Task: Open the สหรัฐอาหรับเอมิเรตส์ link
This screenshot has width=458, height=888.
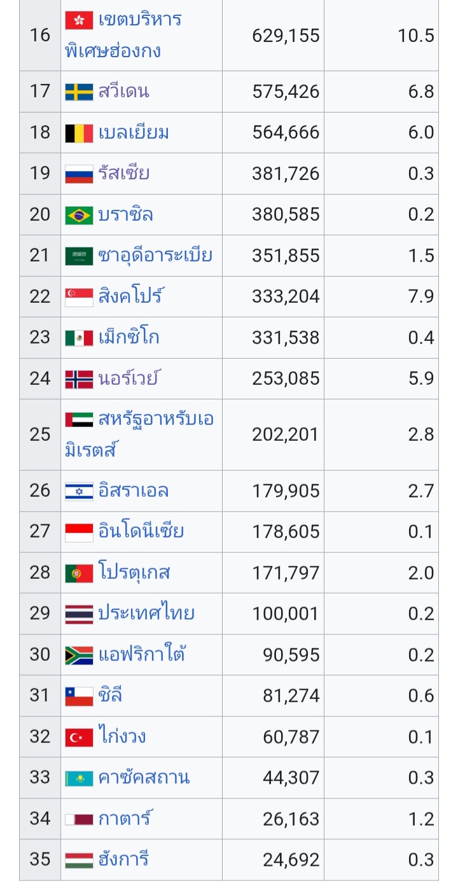Action: (139, 434)
